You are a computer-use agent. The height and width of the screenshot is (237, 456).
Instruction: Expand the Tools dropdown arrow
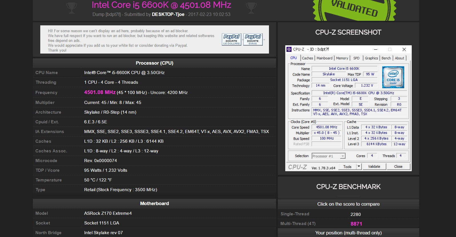[x=359, y=167]
